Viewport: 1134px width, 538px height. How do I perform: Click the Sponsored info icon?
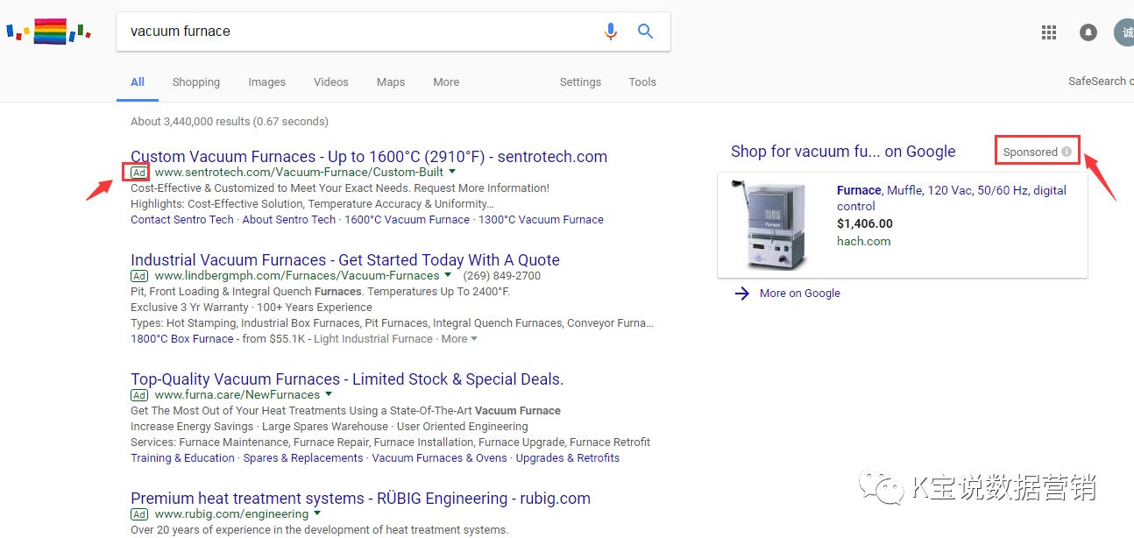tap(1067, 152)
